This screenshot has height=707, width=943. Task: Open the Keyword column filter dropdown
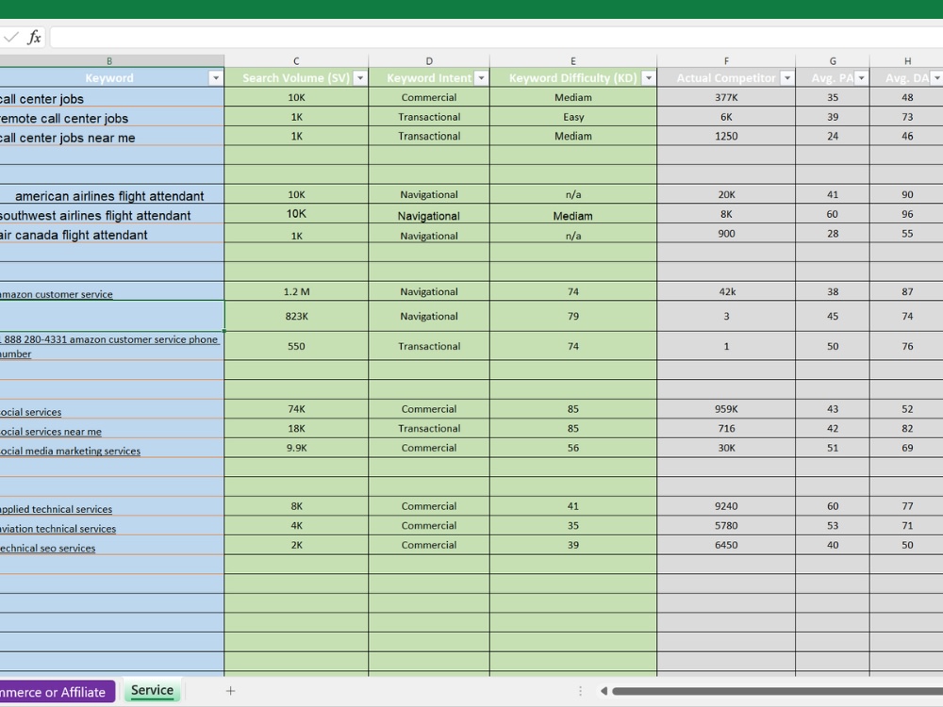(215, 78)
